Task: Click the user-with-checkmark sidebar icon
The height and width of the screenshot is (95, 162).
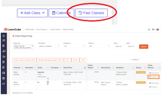Action: [4, 56]
